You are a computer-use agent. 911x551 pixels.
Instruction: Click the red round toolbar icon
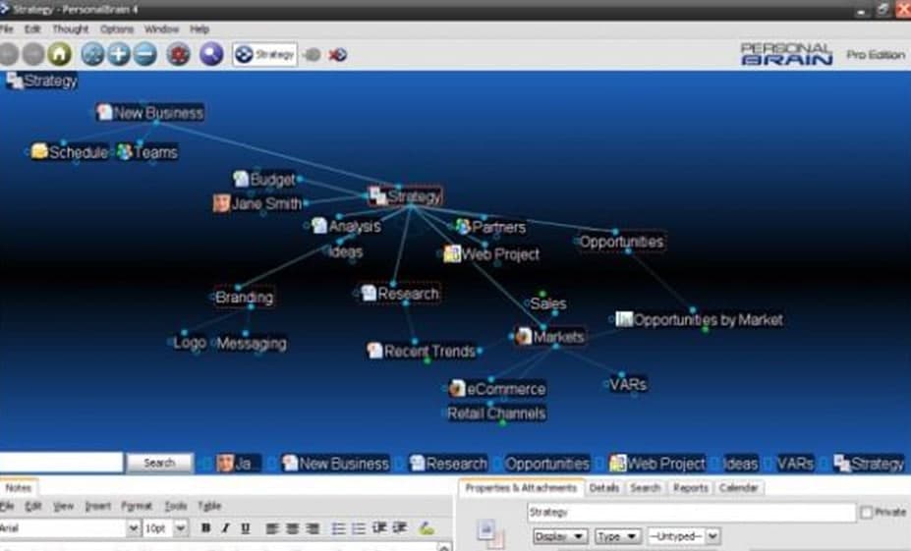click(x=178, y=54)
